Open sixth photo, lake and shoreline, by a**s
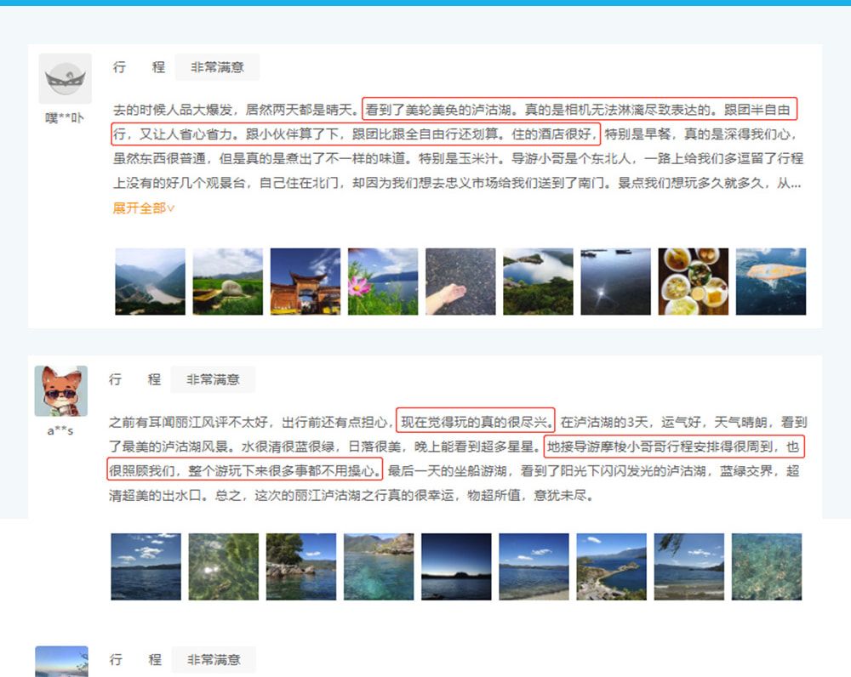The image size is (851, 677). click(x=534, y=566)
